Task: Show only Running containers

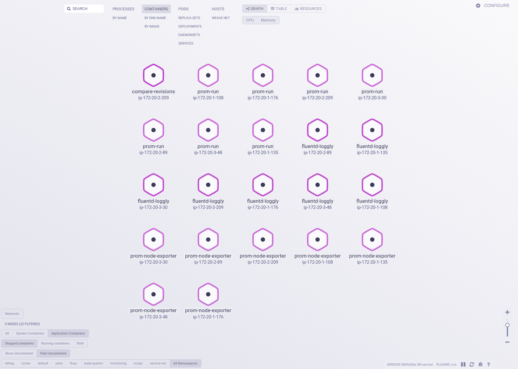Action: [55, 344]
